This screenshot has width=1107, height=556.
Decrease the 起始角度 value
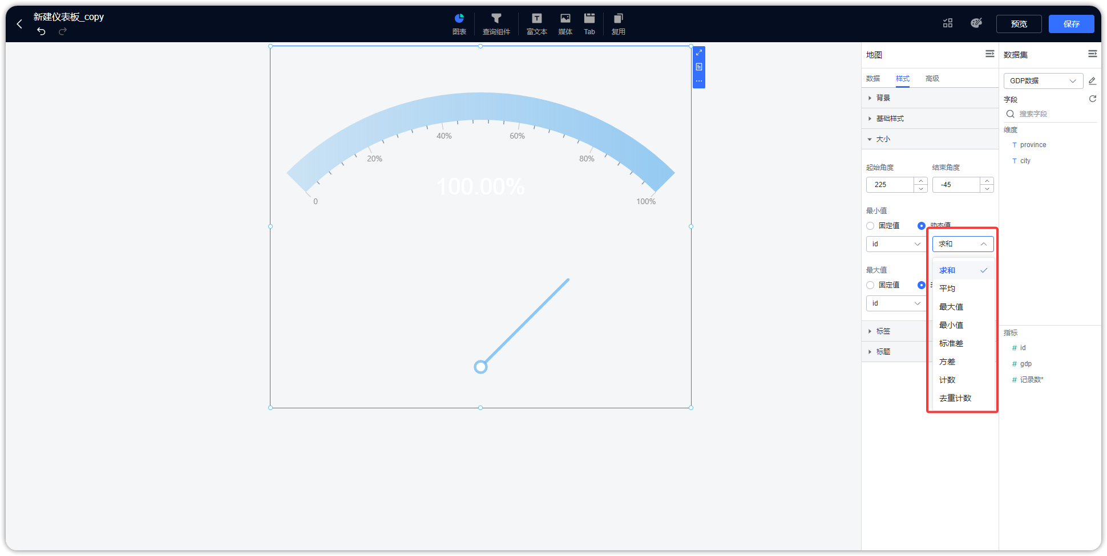(921, 189)
